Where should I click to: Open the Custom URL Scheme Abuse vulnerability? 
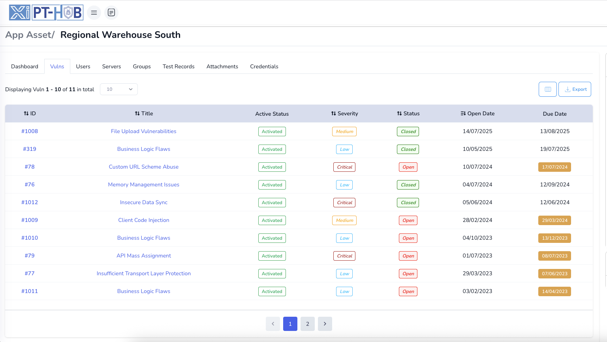pyautogui.click(x=144, y=167)
